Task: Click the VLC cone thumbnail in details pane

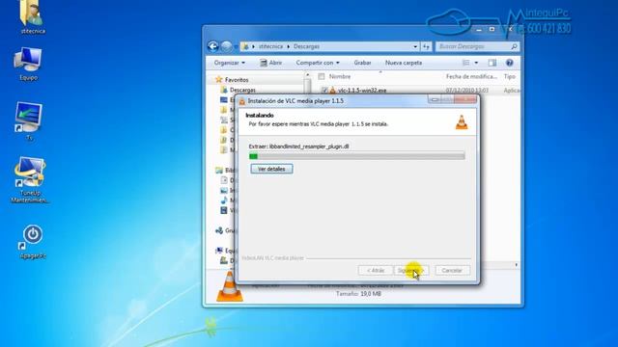Action: (230, 286)
